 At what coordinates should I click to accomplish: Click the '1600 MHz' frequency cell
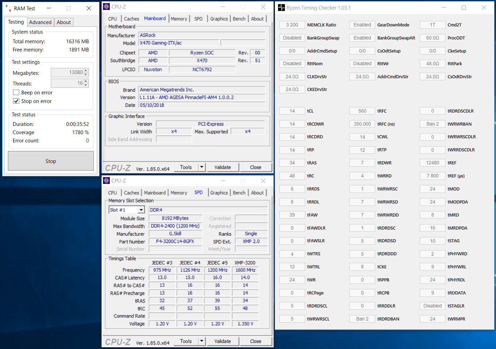point(245,270)
